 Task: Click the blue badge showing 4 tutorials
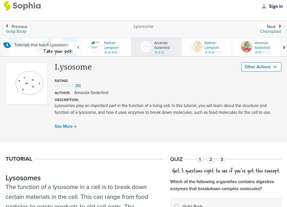(x=6, y=45)
